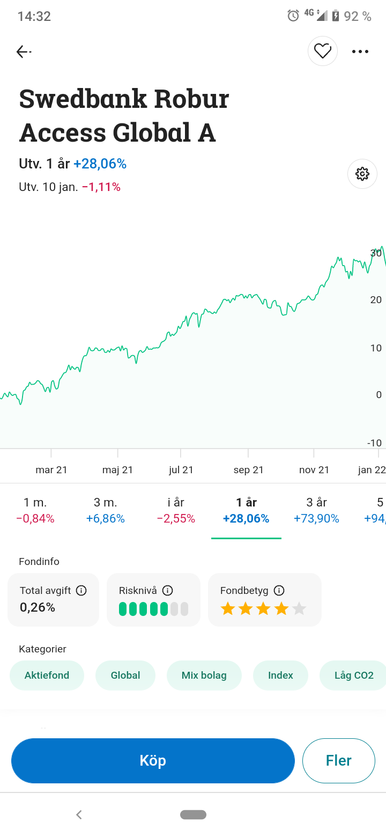Show info about Total avgift

tap(81, 591)
